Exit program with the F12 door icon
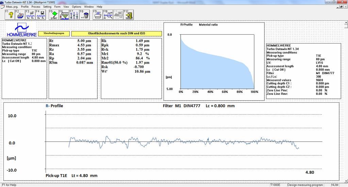Image resolution: width=348 pixels, height=187 pixels. (x=129, y=15)
